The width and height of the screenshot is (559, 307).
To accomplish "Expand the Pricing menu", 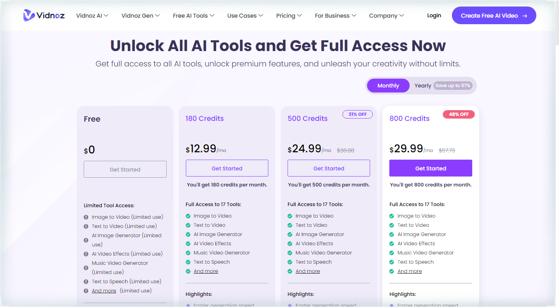I will tap(289, 16).
